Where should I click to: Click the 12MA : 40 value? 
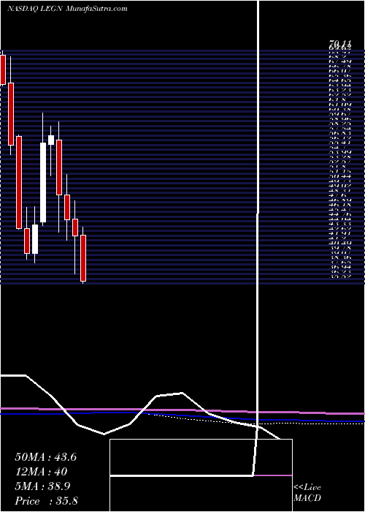[x=41, y=472]
